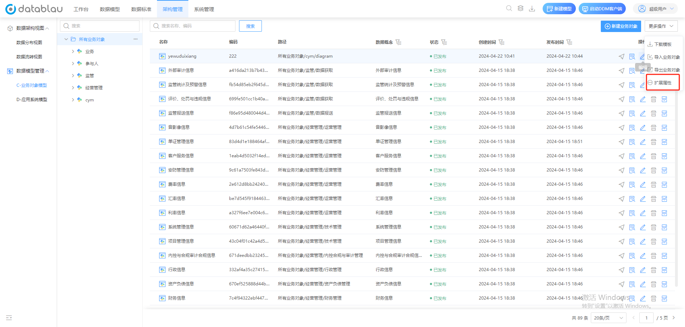Open the 工作台 top menu

[x=81, y=9]
